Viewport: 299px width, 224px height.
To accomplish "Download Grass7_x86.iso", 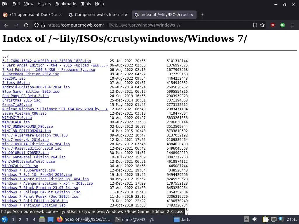I will [17, 105].
